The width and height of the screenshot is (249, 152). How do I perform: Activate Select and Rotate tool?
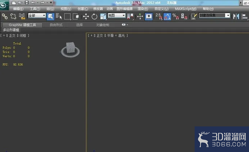coord(94,17)
